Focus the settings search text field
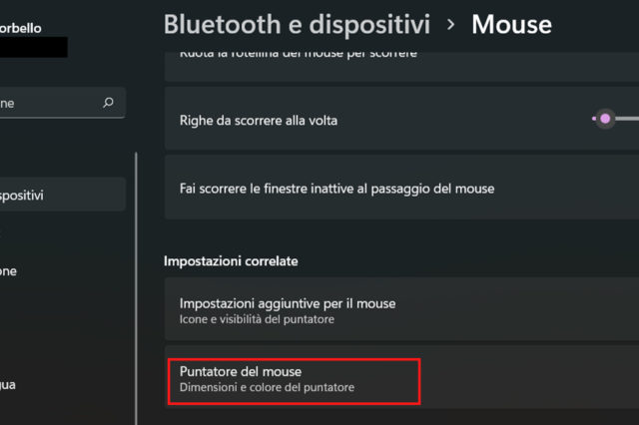 click(x=45, y=103)
